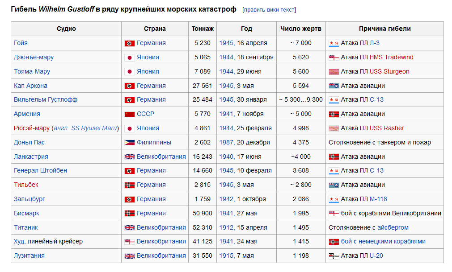Open the Бисмарк article link
452x272 pixels.
(x=26, y=213)
